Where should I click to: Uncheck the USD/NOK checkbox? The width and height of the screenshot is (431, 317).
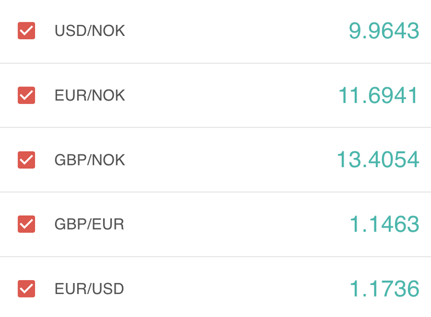(x=26, y=31)
